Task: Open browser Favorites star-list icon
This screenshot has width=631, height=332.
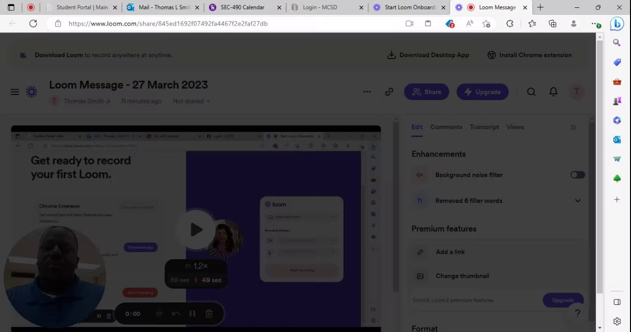Action: tap(532, 23)
